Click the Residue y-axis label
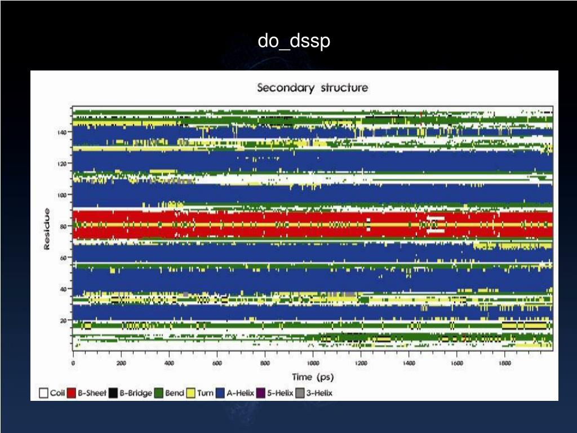The height and width of the screenshot is (433, 577). pyautogui.click(x=47, y=229)
